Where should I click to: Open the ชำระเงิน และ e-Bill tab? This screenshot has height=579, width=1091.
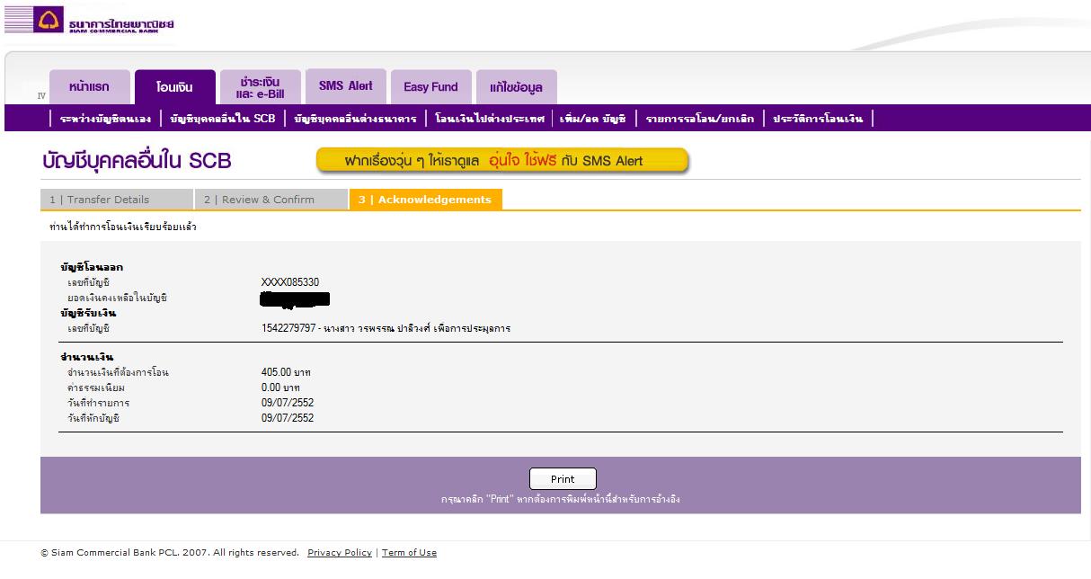tap(260, 87)
